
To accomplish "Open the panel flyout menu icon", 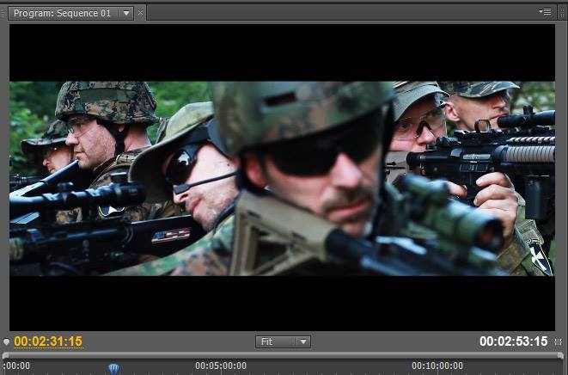I will 545,11.
